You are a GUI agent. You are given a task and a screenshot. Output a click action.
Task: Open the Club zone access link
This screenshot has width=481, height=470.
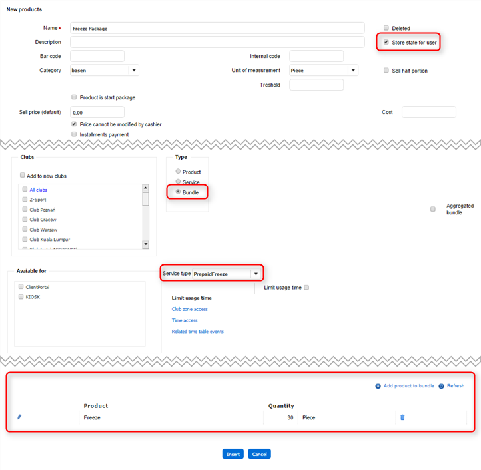click(x=190, y=309)
